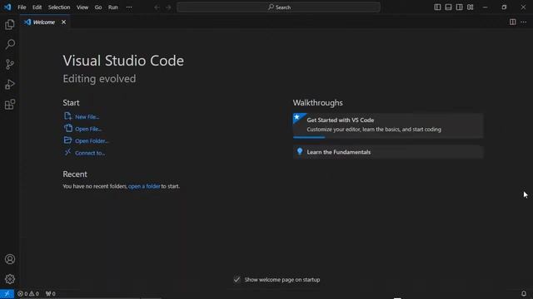Viewport: 533px width, 299px height.
Task: Click the 'Recent' heading
Action: point(75,174)
